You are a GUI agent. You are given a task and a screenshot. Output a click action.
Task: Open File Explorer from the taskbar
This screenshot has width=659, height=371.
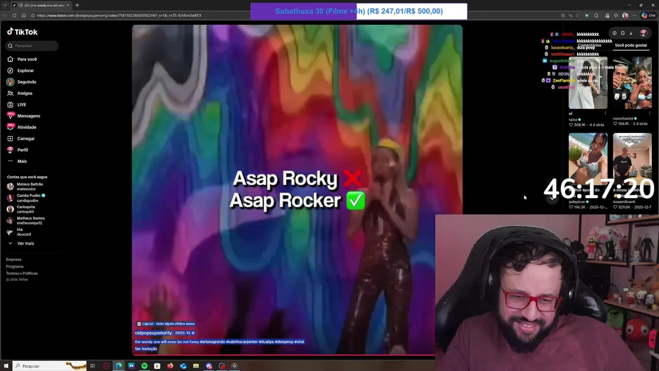(x=196, y=366)
